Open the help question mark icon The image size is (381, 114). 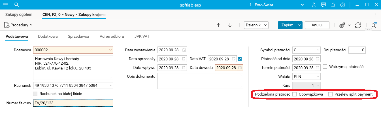tap(342, 5)
